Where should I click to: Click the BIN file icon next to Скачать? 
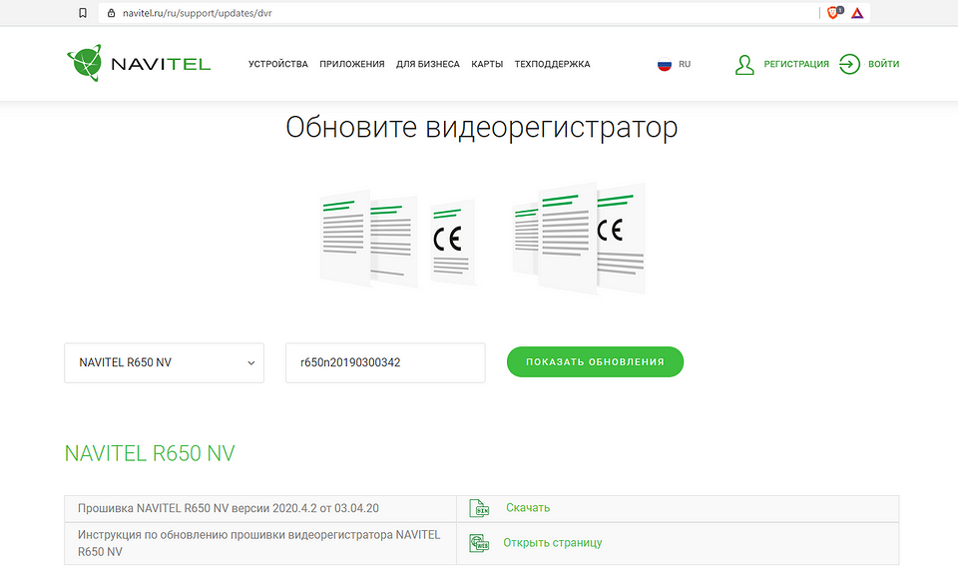click(477, 507)
